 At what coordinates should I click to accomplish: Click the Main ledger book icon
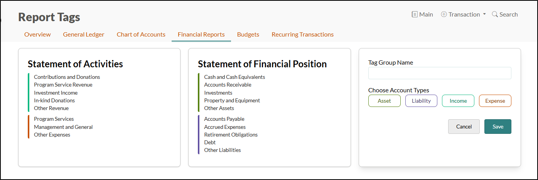pyautogui.click(x=415, y=14)
